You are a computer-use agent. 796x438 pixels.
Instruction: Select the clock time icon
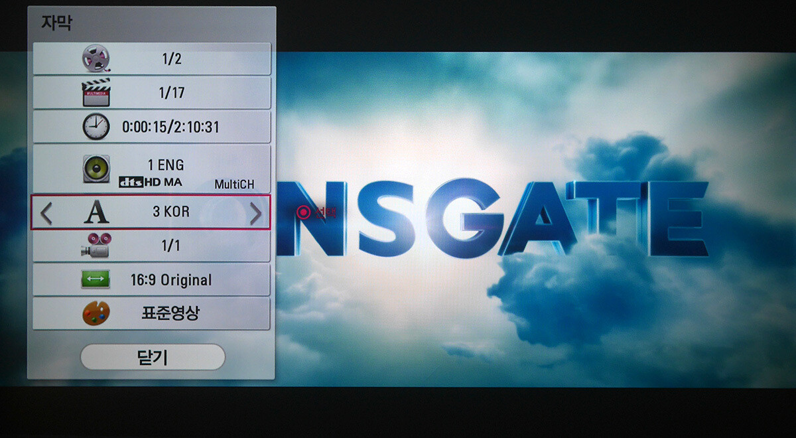click(x=96, y=126)
